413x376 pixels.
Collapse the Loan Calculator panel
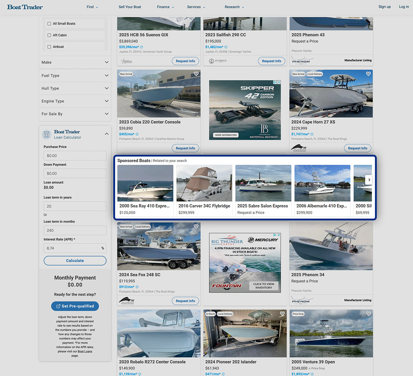tap(107, 134)
